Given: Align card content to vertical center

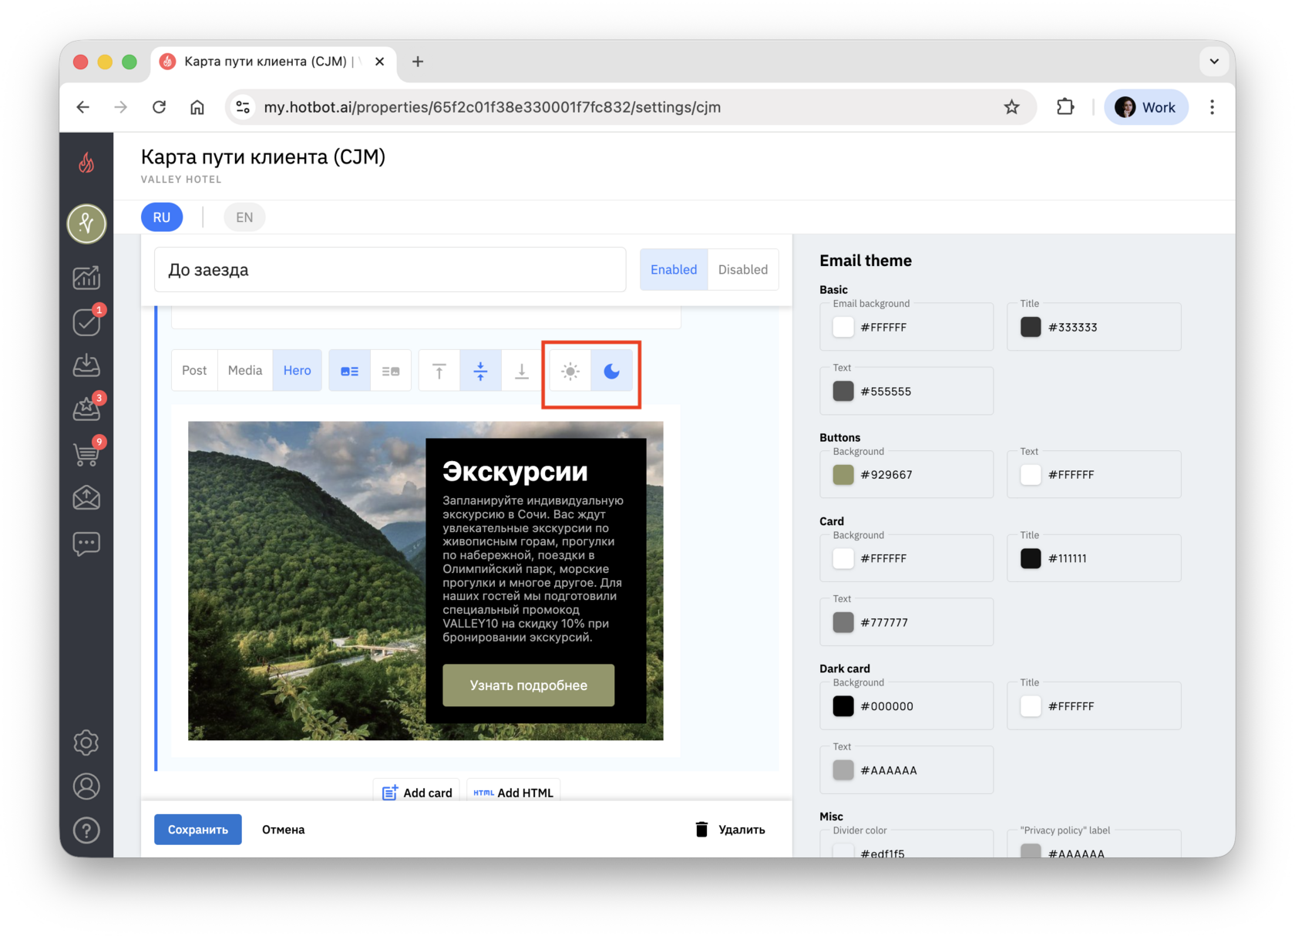Looking at the screenshot, I should [480, 371].
